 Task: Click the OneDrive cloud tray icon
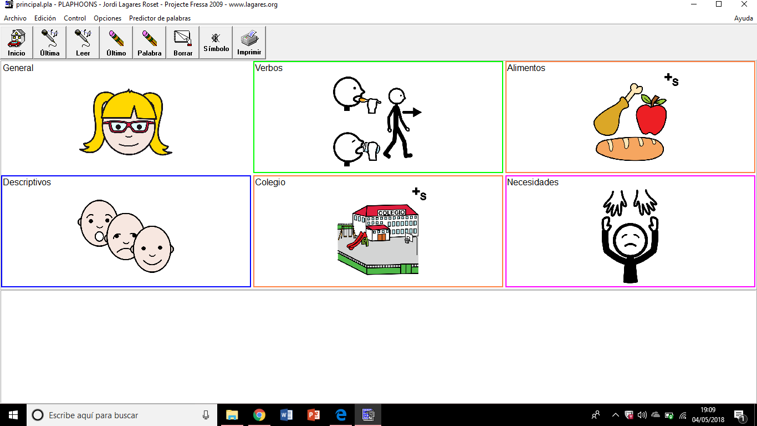[656, 415]
